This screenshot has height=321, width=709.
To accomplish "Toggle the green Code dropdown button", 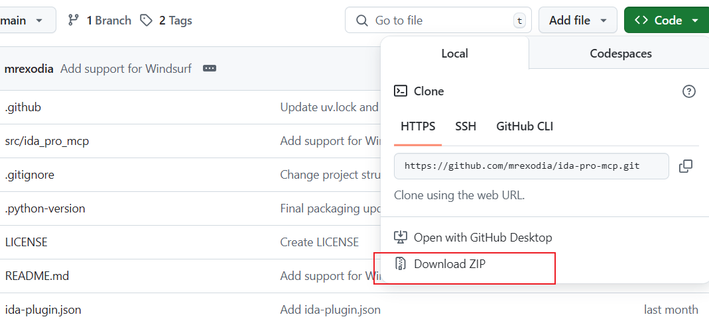I will [x=666, y=21].
